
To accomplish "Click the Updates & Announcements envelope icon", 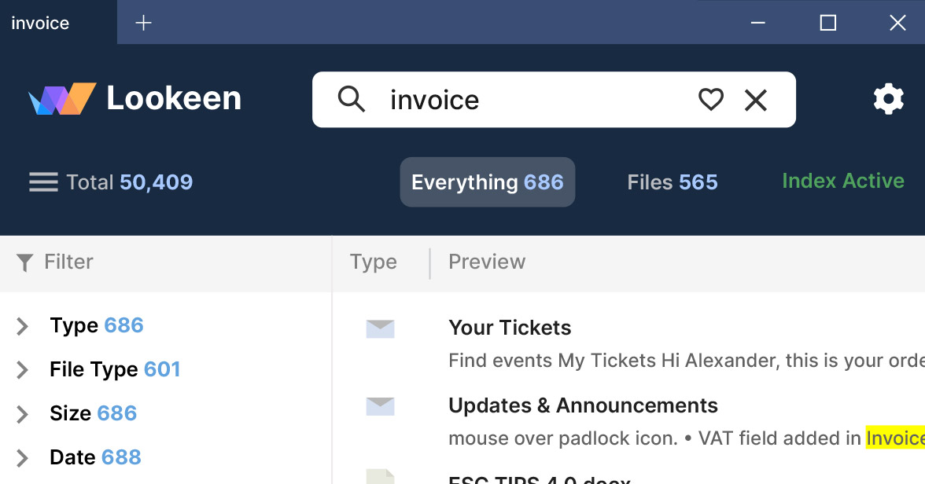I will 380,406.
